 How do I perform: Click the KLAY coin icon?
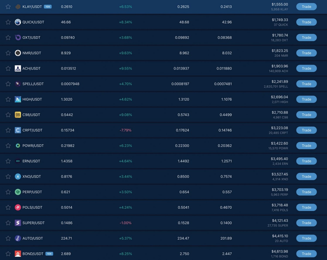tap(18, 7)
